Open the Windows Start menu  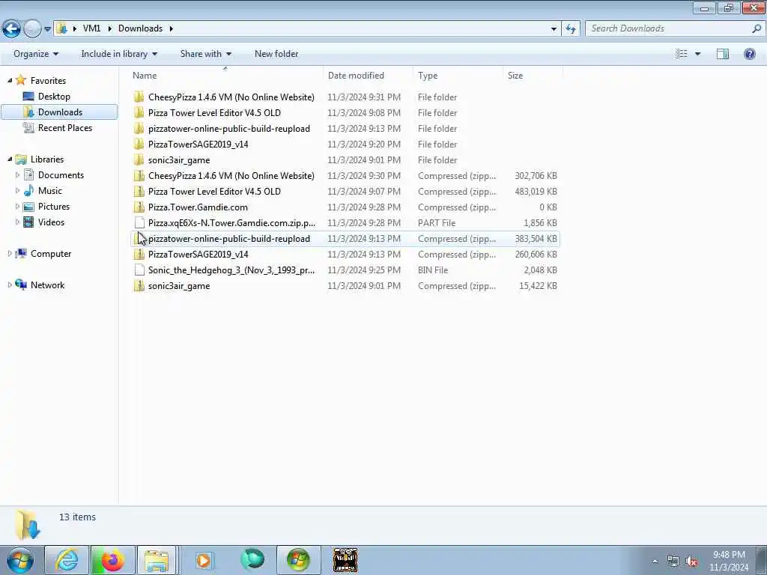(20, 560)
